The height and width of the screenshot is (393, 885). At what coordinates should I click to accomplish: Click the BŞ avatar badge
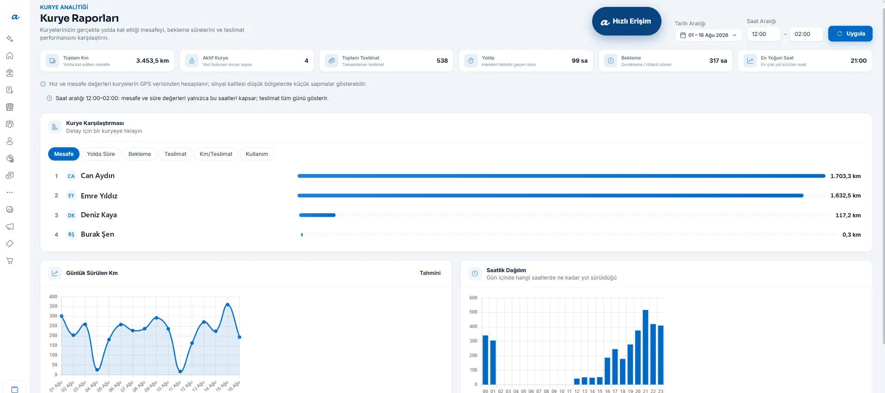tap(71, 235)
